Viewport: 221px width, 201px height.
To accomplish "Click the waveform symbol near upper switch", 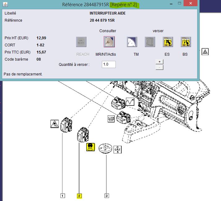I will (x=130, y=101).
